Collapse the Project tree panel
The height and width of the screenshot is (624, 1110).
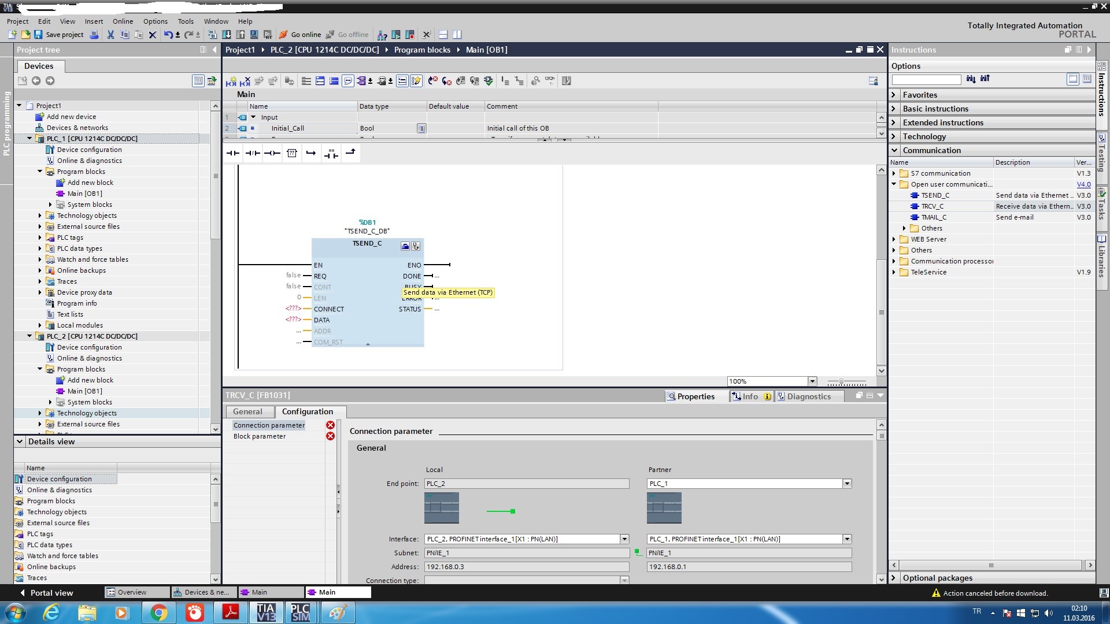[214, 50]
